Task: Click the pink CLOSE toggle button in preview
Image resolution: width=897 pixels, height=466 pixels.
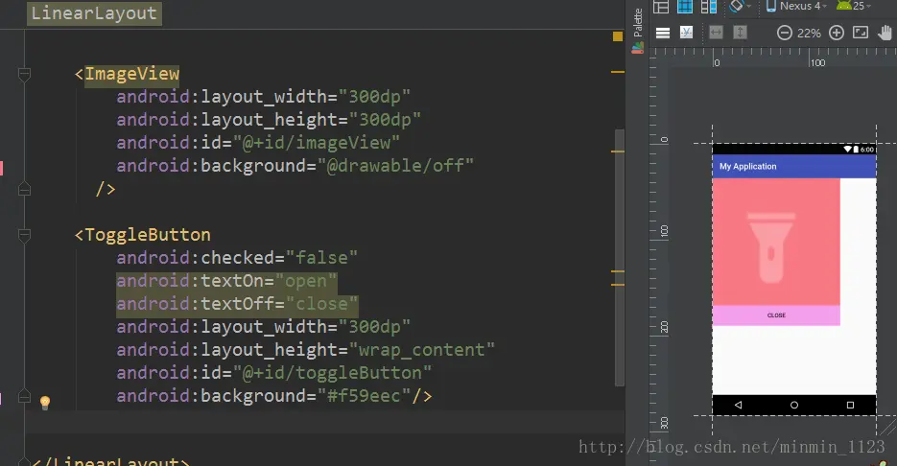Action: point(776,315)
